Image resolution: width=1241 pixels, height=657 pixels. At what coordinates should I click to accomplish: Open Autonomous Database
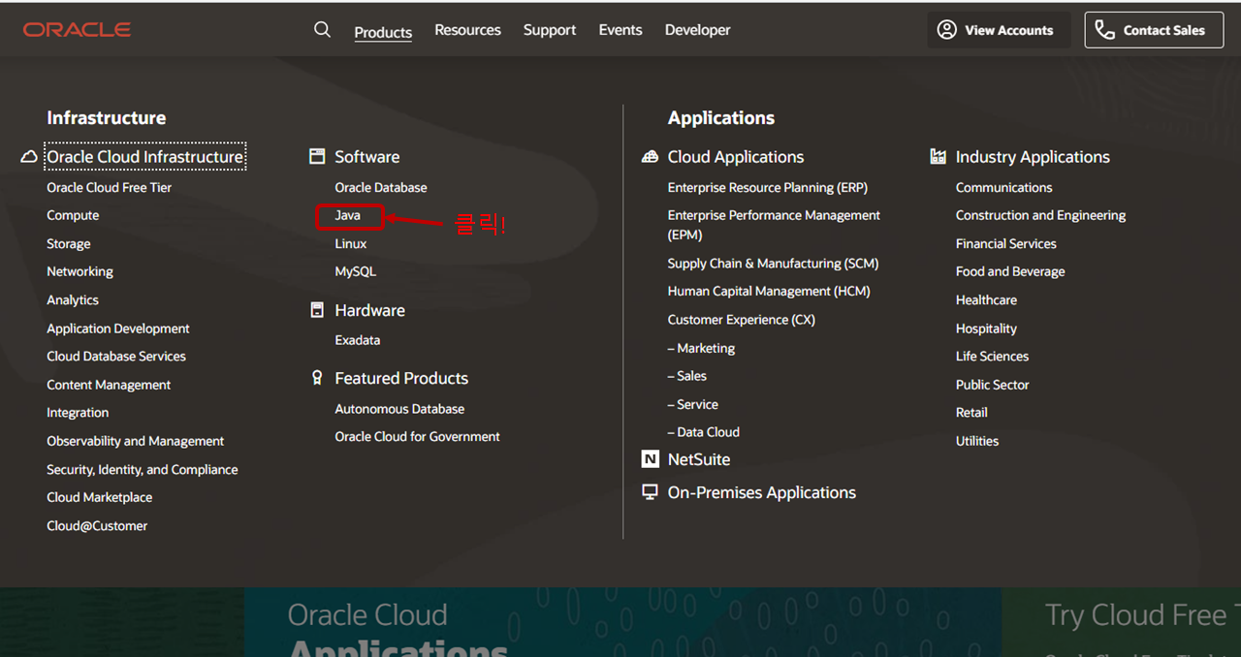point(399,409)
